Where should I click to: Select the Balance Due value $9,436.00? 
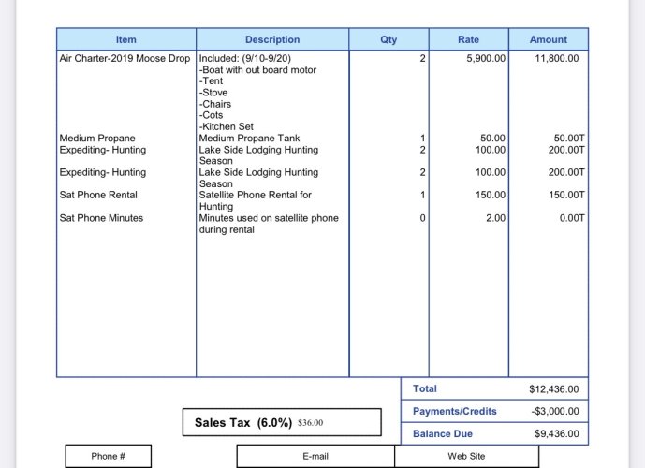(556, 434)
